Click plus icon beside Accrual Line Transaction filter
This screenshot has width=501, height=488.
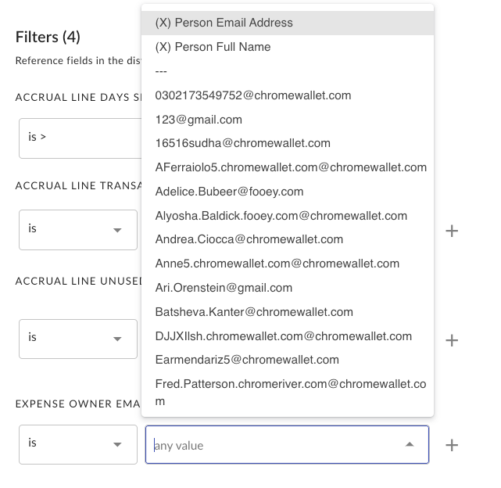pos(452,231)
